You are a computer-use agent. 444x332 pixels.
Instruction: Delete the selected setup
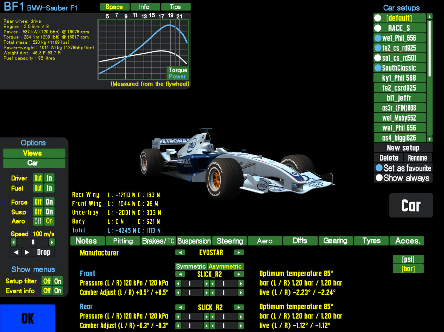[x=389, y=158]
